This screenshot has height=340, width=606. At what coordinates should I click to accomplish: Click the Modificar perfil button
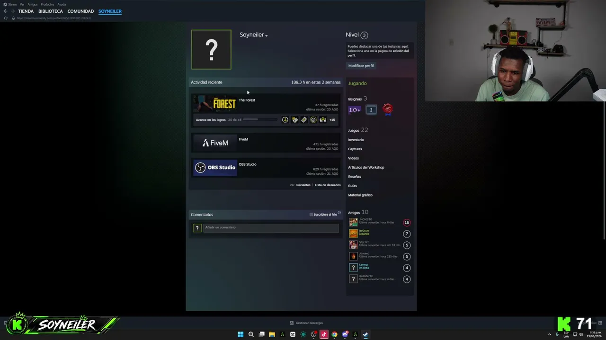click(361, 66)
